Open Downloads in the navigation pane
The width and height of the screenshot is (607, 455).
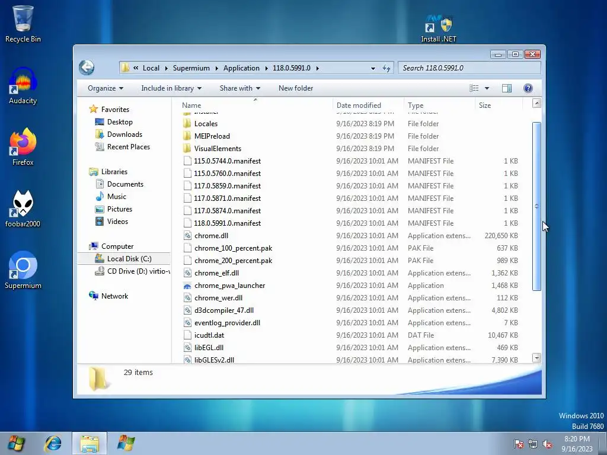click(x=119, y=134)
